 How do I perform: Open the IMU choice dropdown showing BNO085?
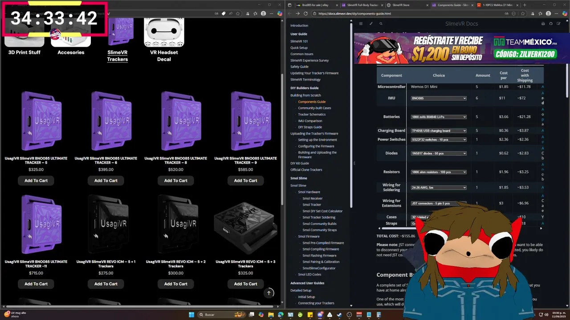(439, 98)
